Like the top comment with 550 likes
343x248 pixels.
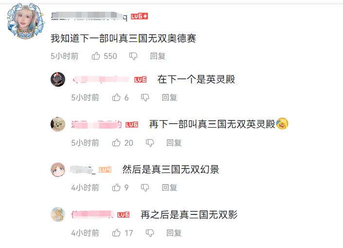96,56
